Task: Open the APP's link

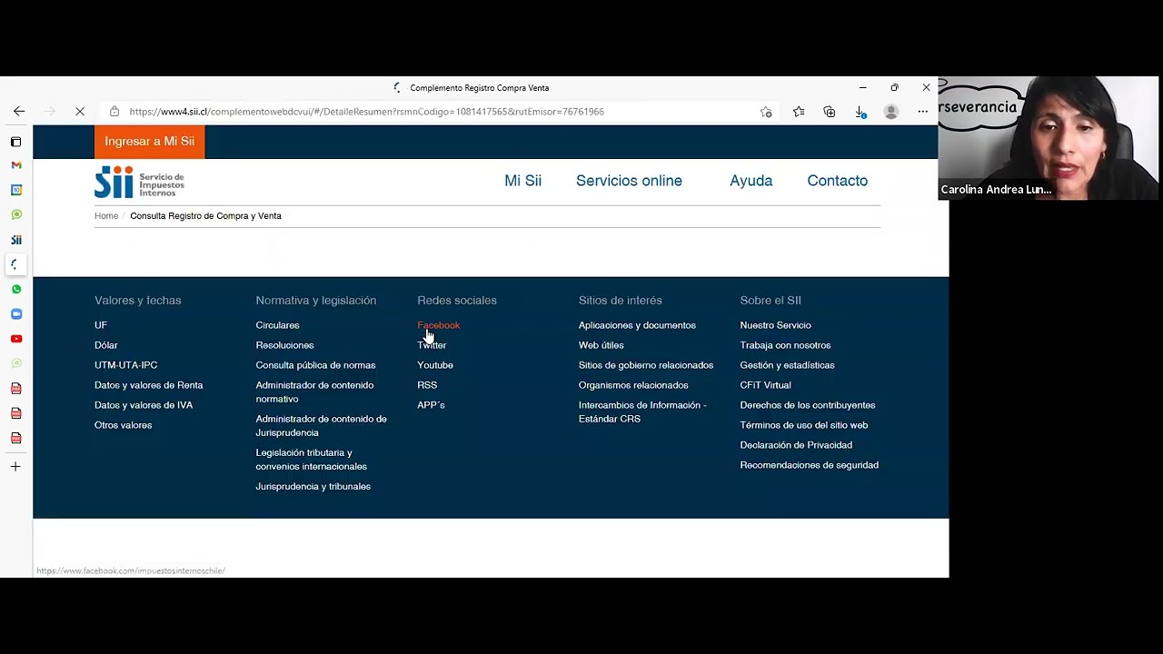Action: coord(431,405)
